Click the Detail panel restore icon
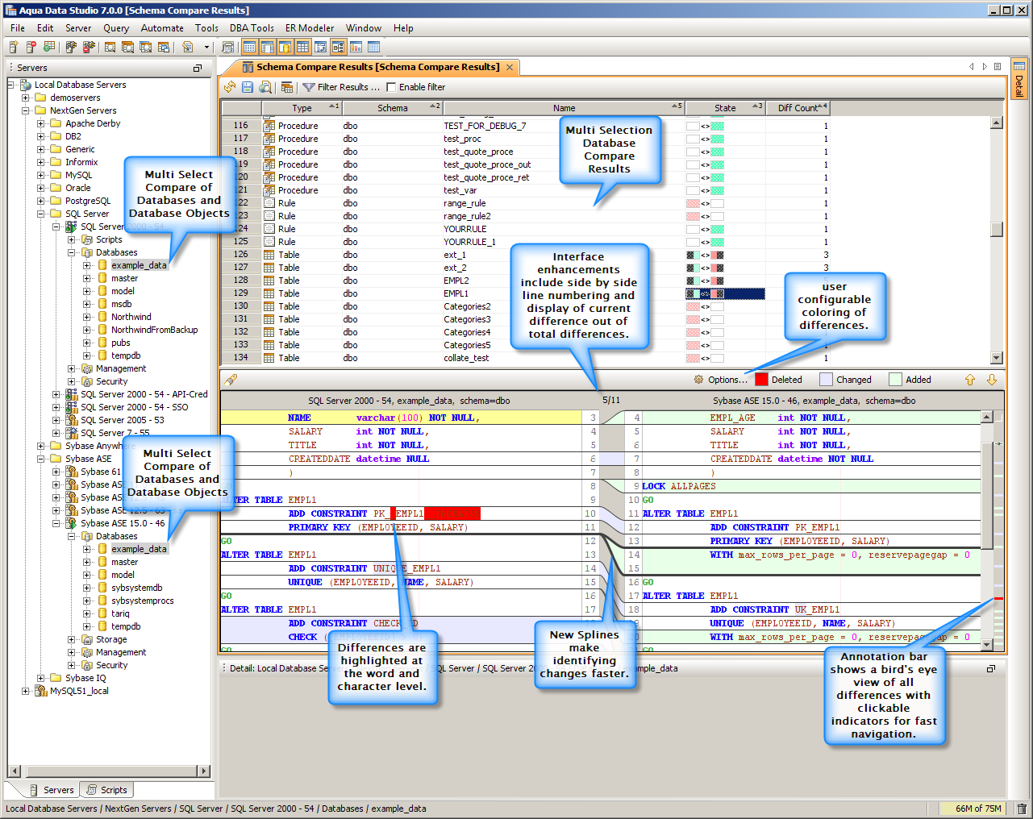The height and width of the screenshot is (819, 1033). 991,668
